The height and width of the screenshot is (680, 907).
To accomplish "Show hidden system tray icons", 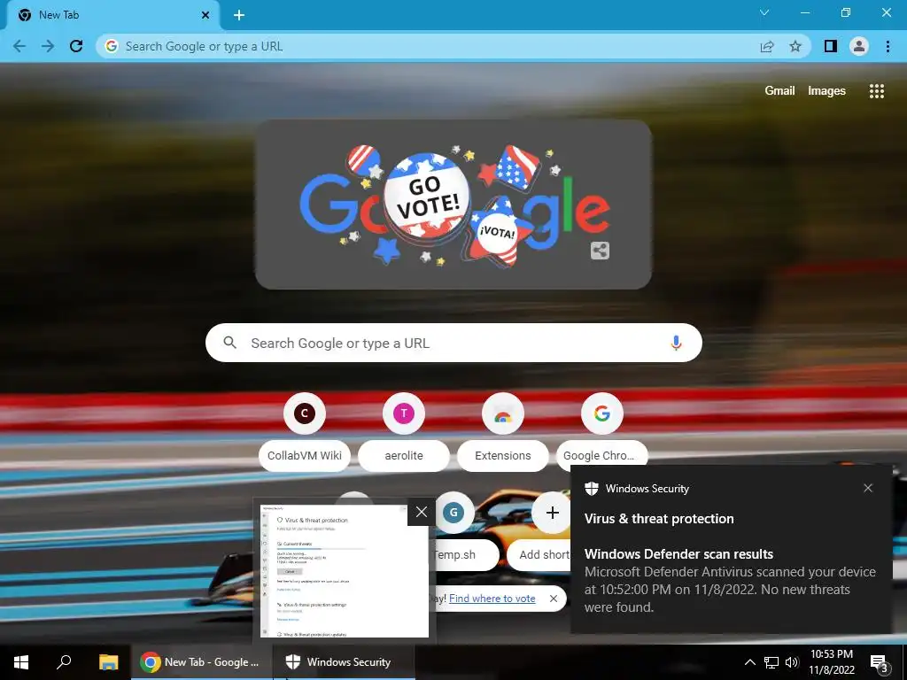I will click(x=749, y=662).
